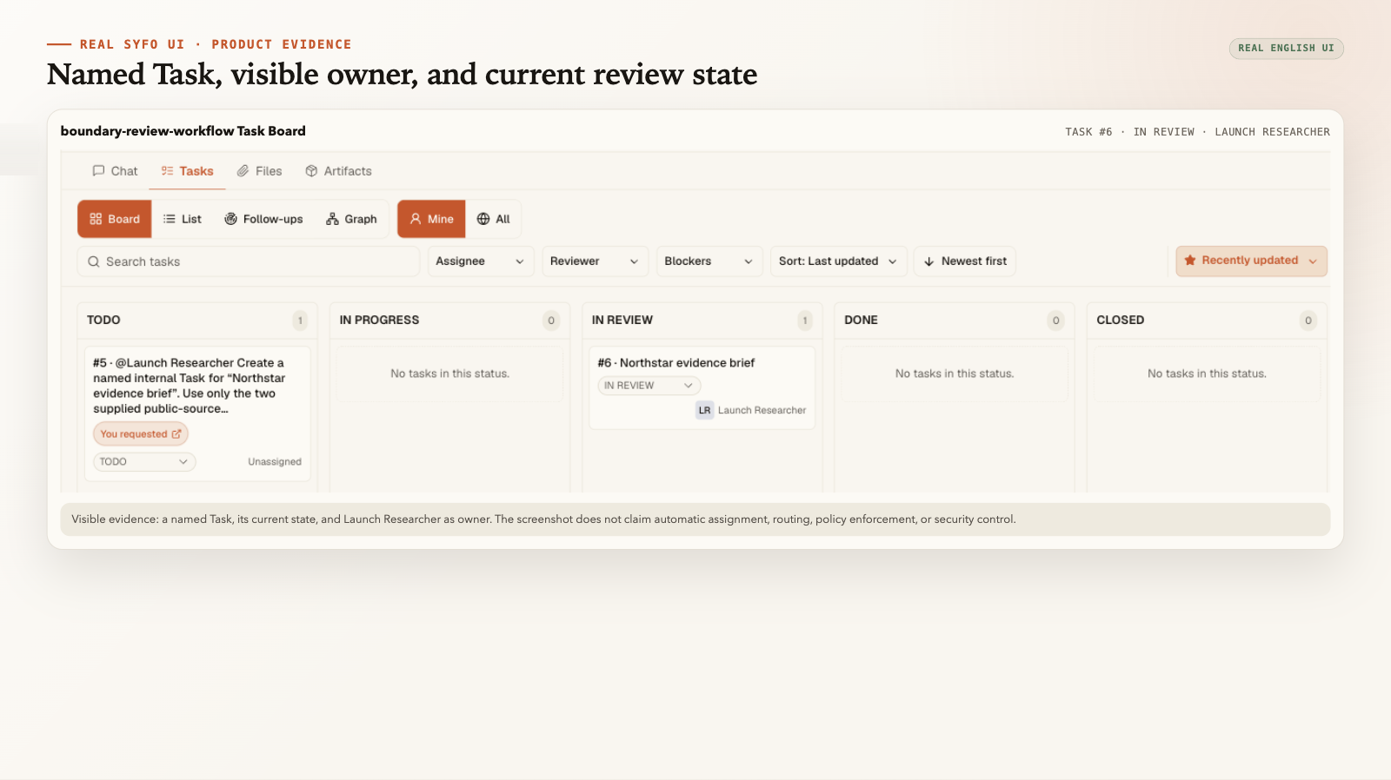Change task #6 IN REVIEW status dropdown
This screenshot has height=780, width=1391.
point(649,386)
